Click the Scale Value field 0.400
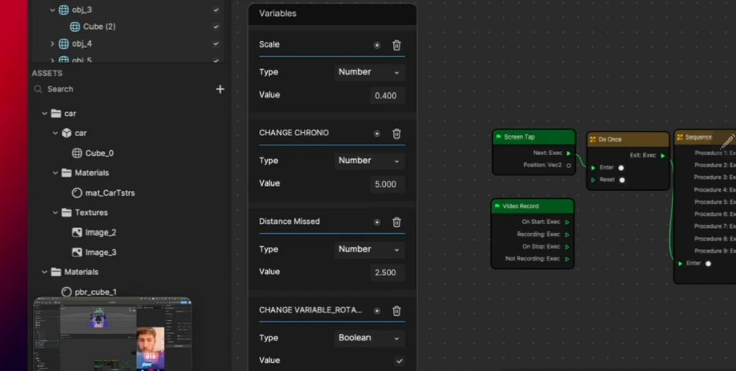This screenshot has height=371, width=736. point(387,96)
